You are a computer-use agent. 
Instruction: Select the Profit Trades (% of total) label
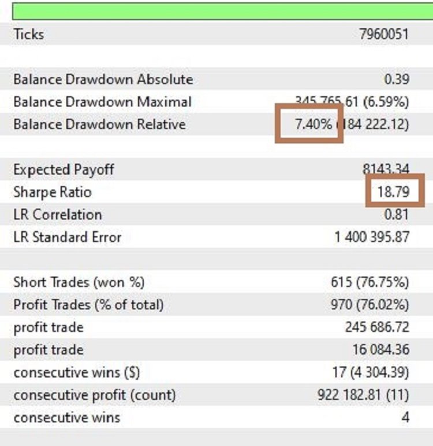tap(88, 305)
